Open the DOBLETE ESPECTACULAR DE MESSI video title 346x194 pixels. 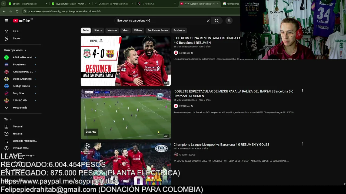tap(233, 94)
